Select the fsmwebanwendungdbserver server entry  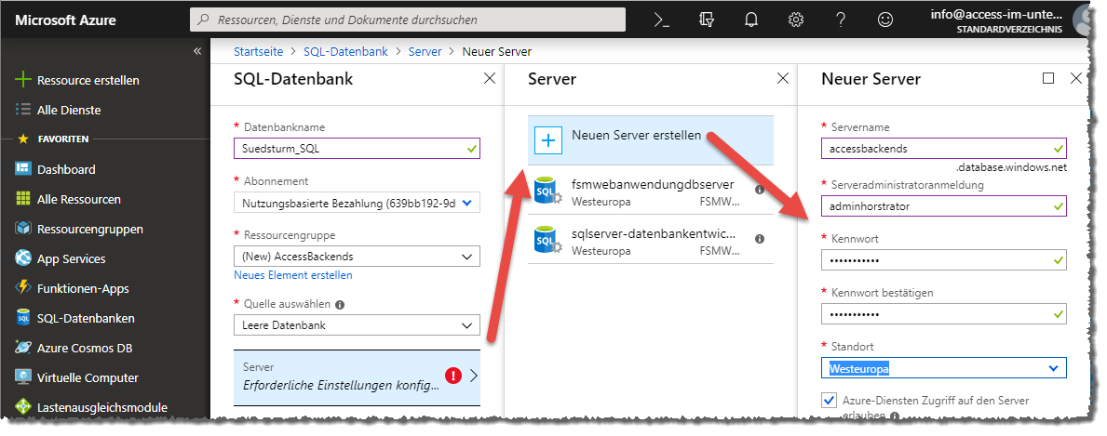651,191
